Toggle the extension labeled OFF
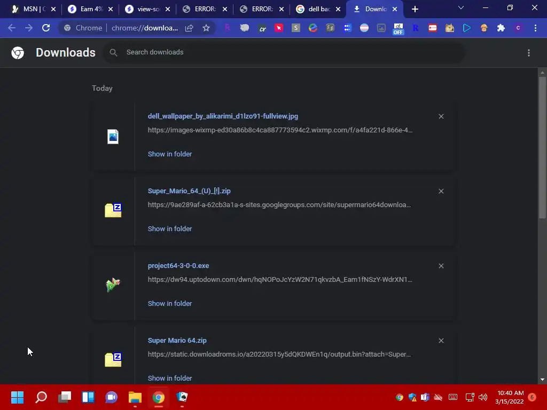This screenshot has width=547, height=410. (398, 29)
